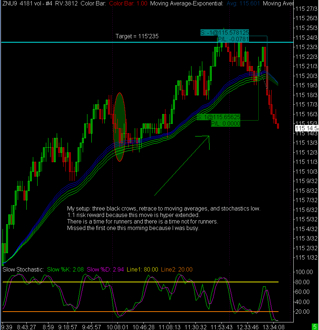Image resolution: width=319 pixels, height=330 pixels.
Task: Click the 'Target = 115'235' annotation text
Action: click(137, 36)
